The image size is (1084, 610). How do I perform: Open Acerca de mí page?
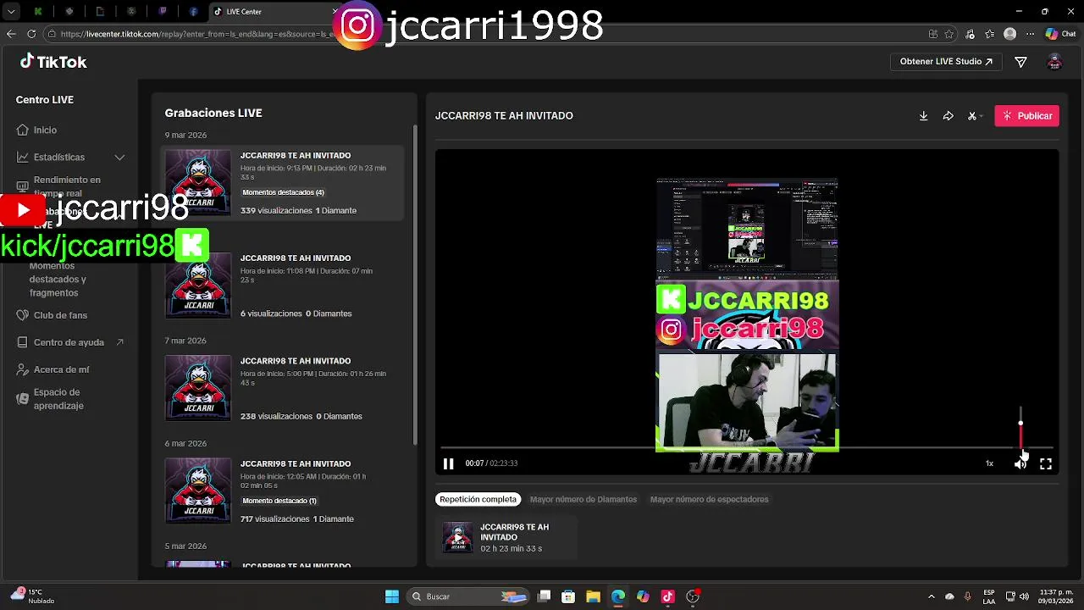[x=61, y=369]
